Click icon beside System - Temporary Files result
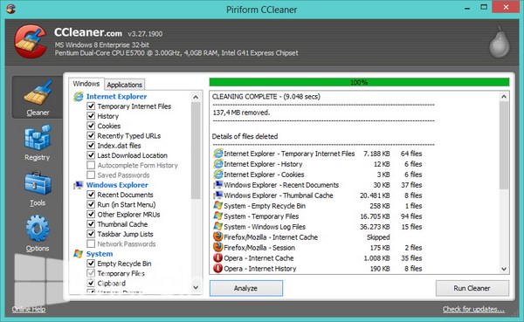524x322 pixels. (x=218, y=216)
